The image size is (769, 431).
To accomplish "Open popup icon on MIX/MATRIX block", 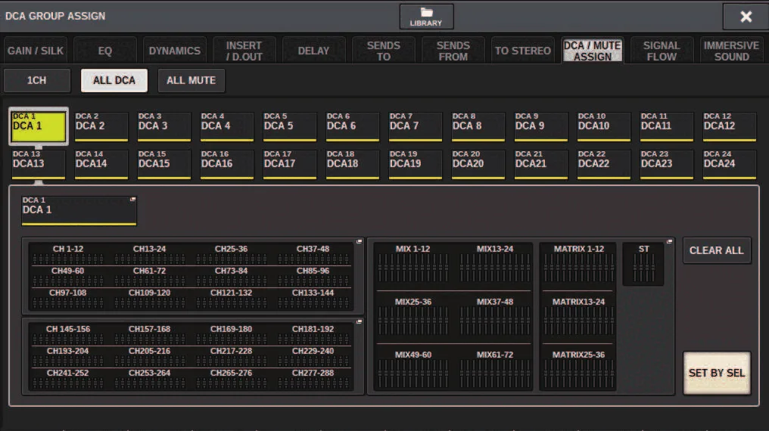I will pos(669,241).
